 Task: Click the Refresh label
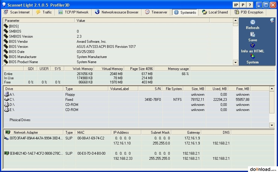[x=253, y=28]
